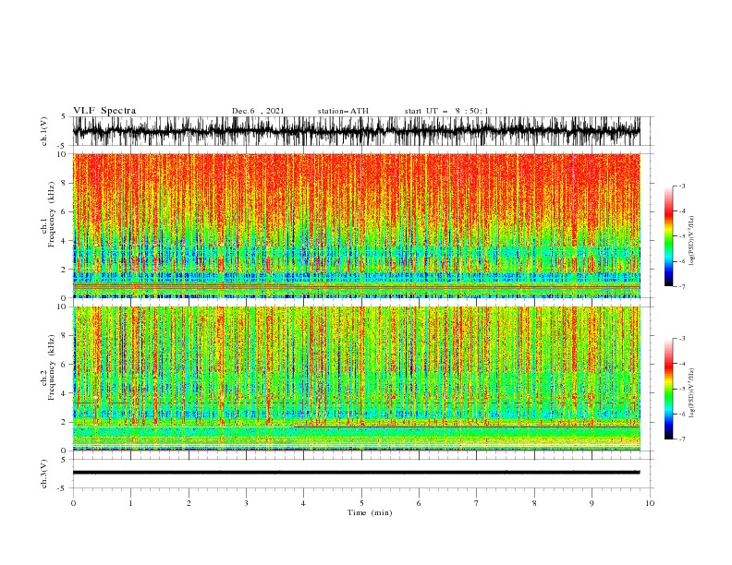Click the "2" kHz tick on ch.2 spectrogram

[x=65, y=422]
